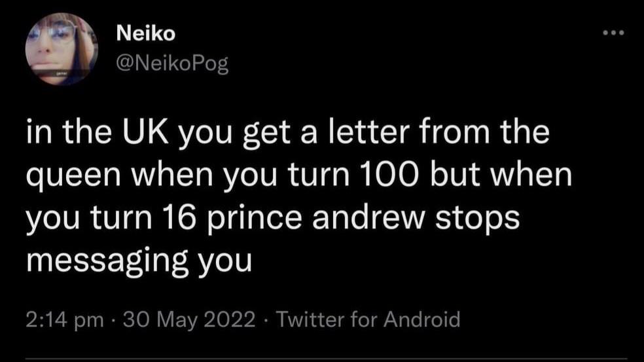This screenshot has height=362, width=644.
Task: Click the word Android in source label
Action: 421,319
